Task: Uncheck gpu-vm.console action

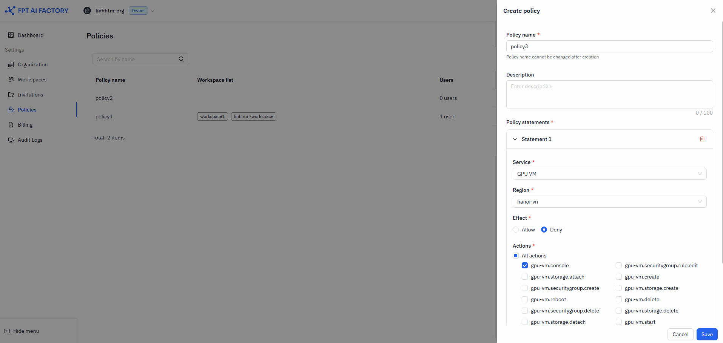Action: click(x=525, y=265)
